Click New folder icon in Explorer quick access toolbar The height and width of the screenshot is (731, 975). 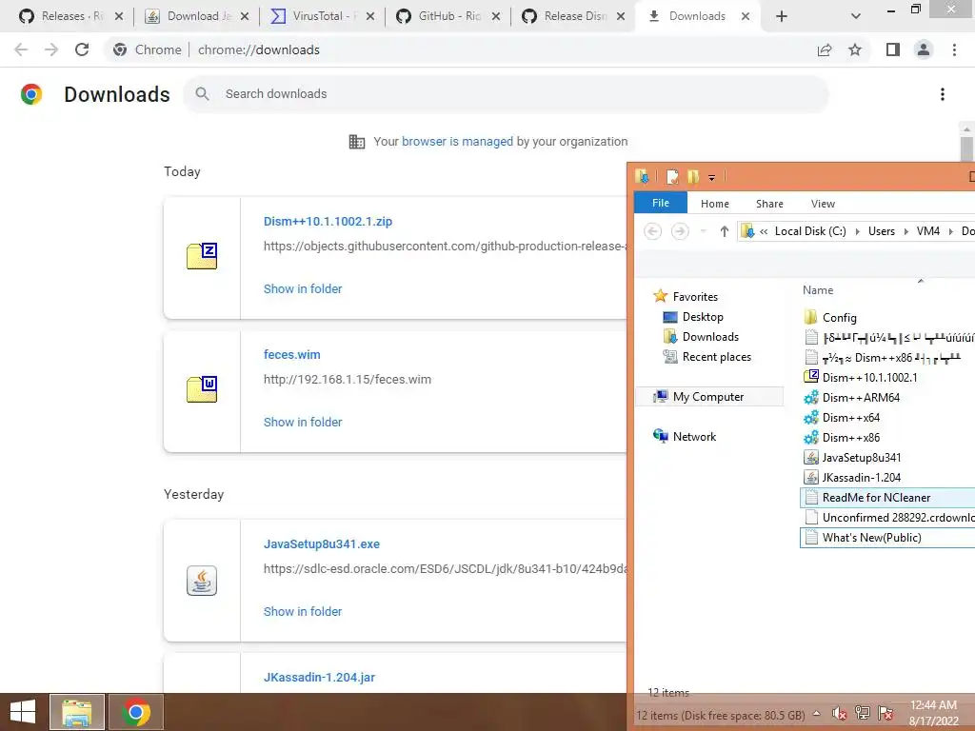click(693, 177)
